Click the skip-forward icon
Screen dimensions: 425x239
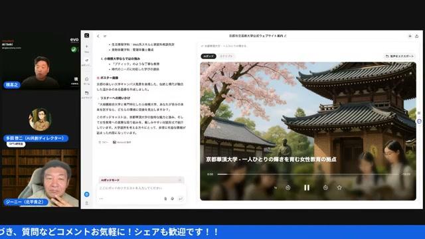pos(325,187)
